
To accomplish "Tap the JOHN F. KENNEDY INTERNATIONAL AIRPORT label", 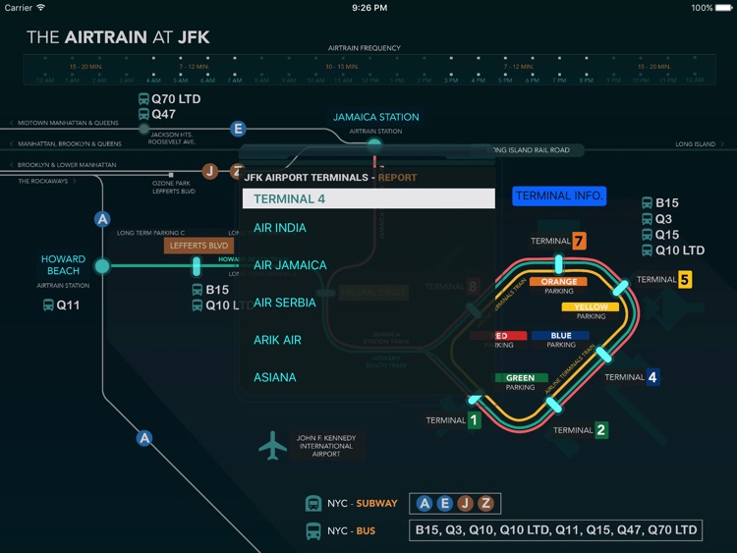I will 325,446.
